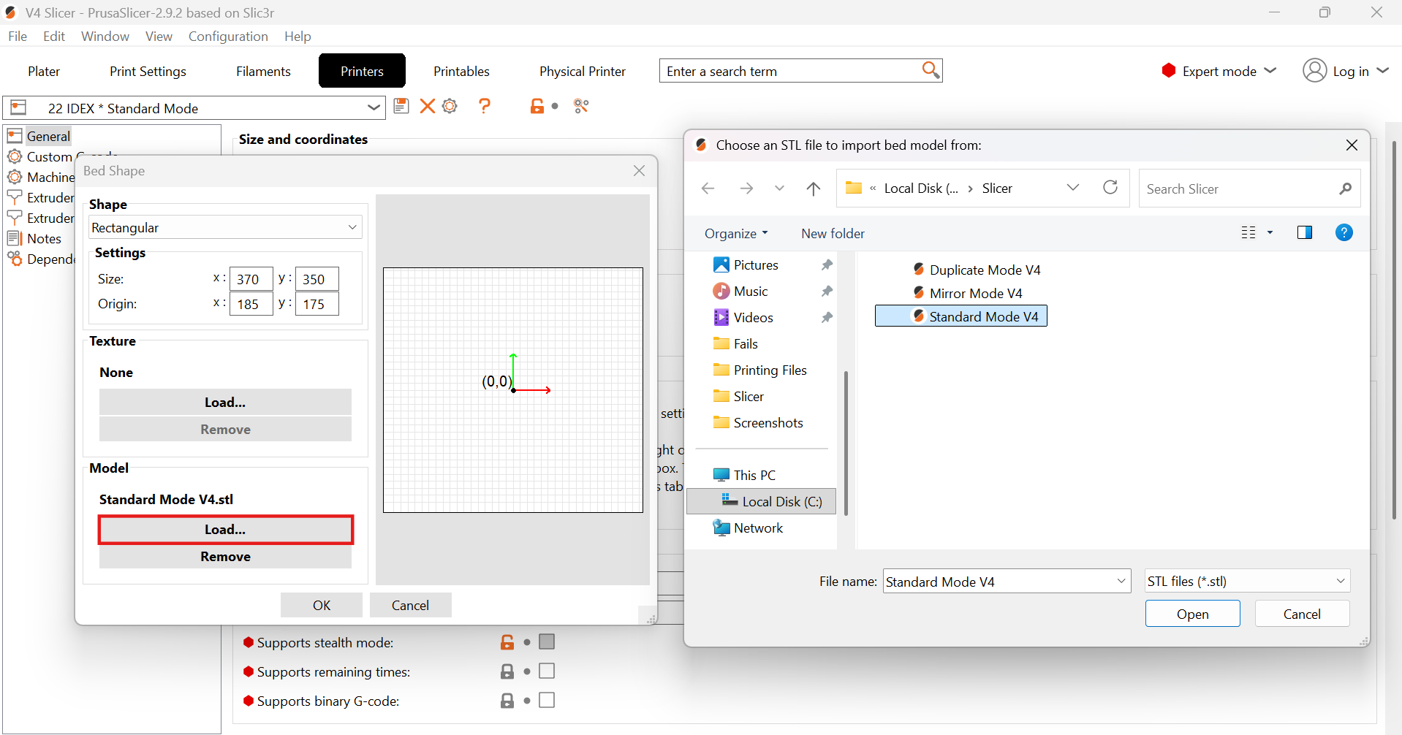Click the search magnifier icon
The height and width of the screenshot is (735, 1402).
(931, 70)
